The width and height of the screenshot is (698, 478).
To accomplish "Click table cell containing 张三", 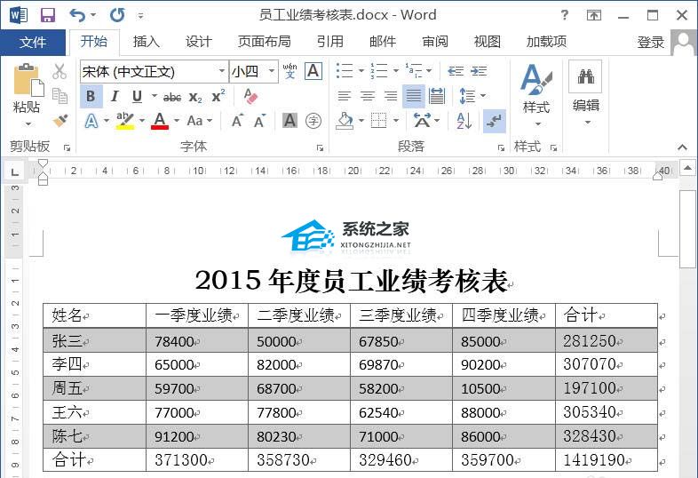I will coord(94,340).
